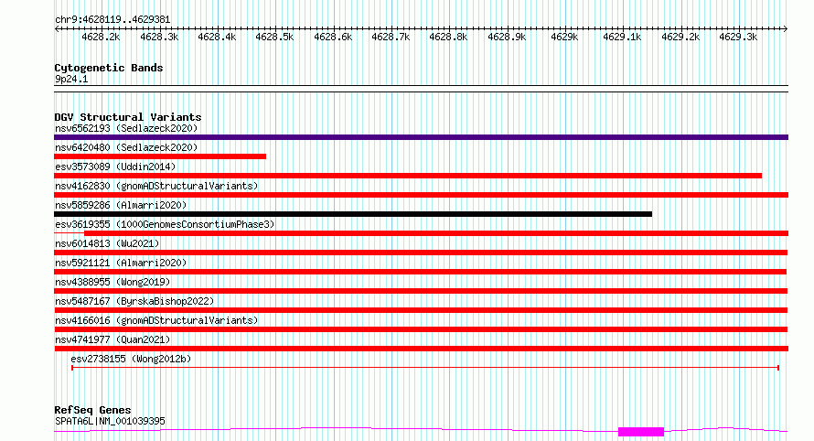Open the Cytogenetic Bands track title
Viewport: 814px width, 441px height.
pyautogui.click(x=109, y=68)
